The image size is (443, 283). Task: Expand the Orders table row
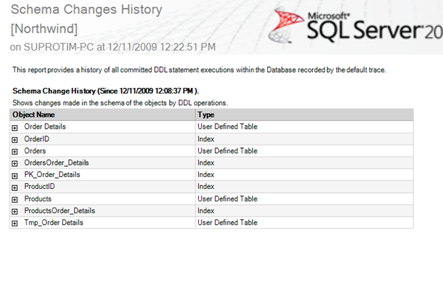15,152
